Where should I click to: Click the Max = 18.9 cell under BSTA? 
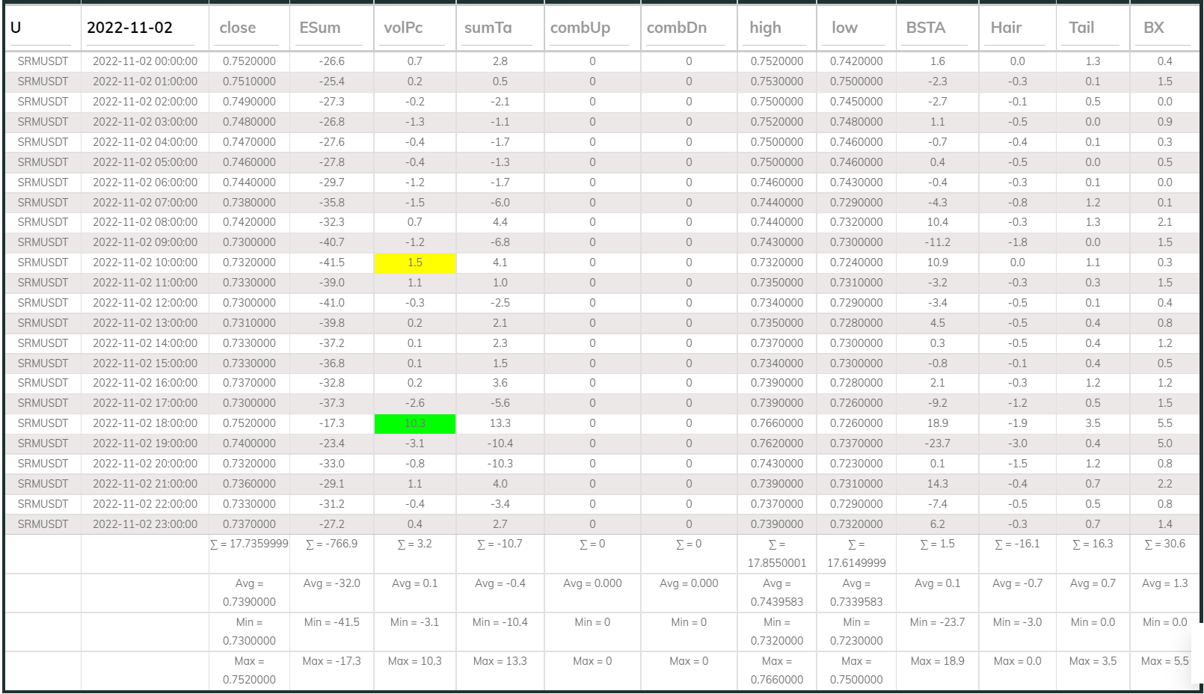(x=937, y=661)
